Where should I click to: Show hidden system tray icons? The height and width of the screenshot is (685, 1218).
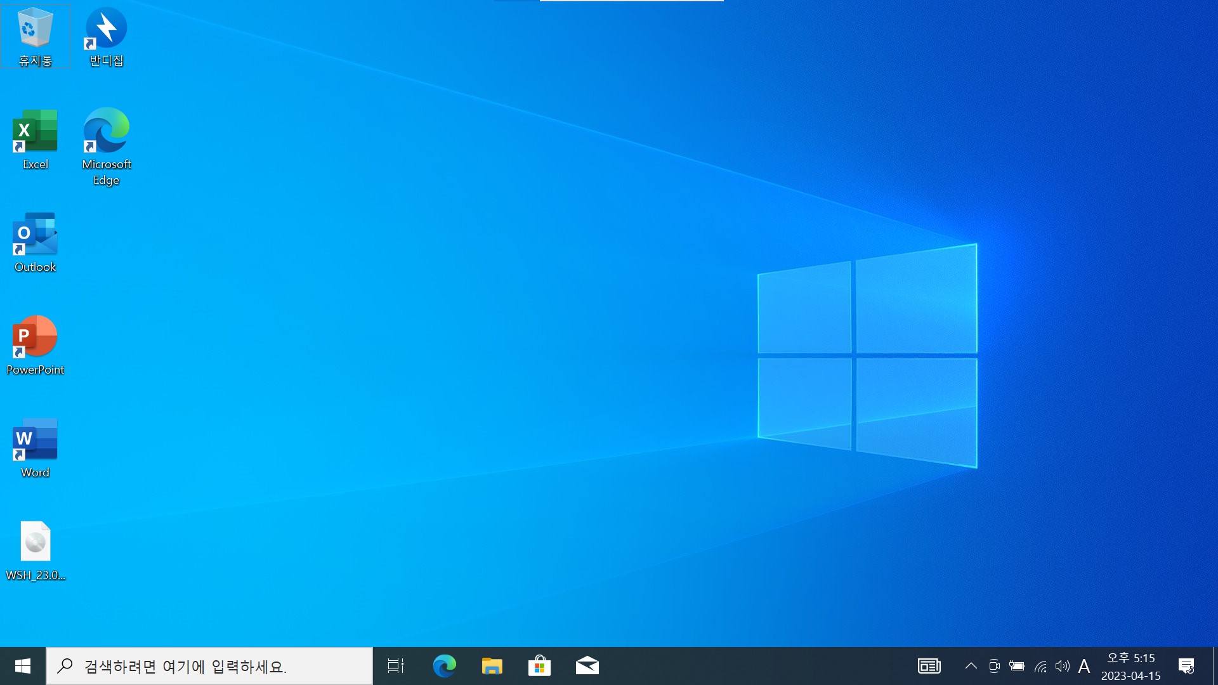pyautogui.click(x=971, y=666)
